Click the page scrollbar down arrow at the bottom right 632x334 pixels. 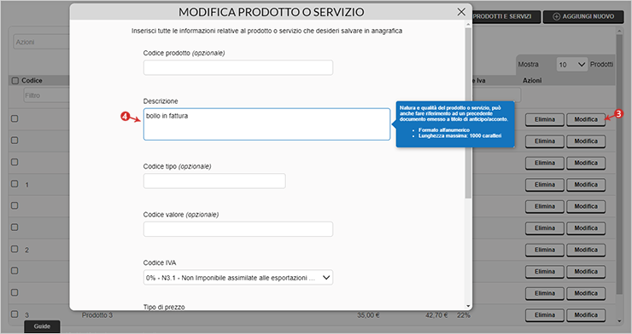tap(619, 321)
